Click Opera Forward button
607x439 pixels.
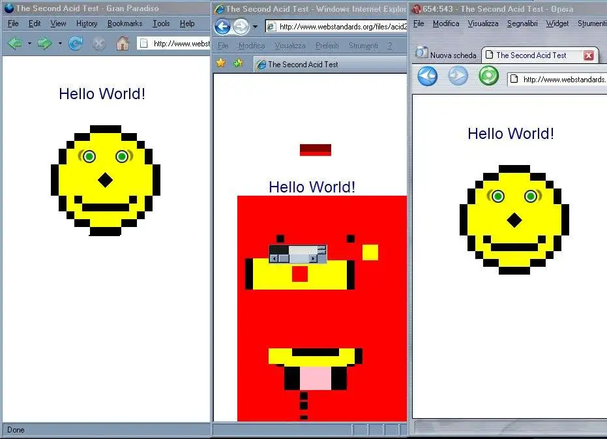click(x=458, y=76)
